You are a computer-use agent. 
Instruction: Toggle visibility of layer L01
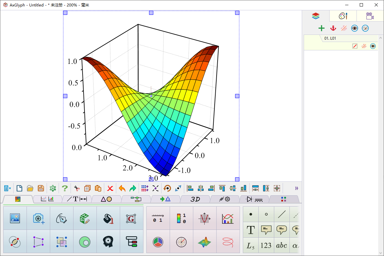pos(373,46)
